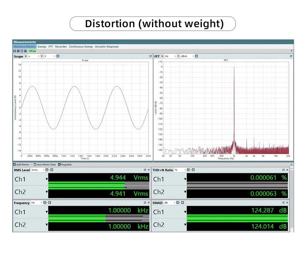Expand the Add Meter dropdown
This screenshot has height=261, width=307.
[30, 165]
